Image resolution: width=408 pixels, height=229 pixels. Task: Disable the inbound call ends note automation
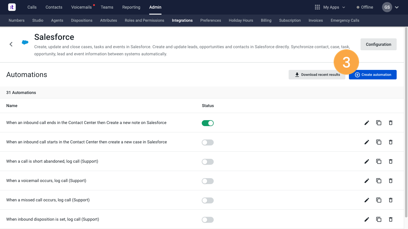point(208,123)
